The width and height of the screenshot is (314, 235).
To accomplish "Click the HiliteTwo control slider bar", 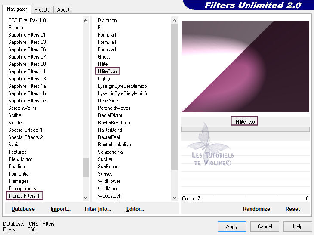I will 245,129.
